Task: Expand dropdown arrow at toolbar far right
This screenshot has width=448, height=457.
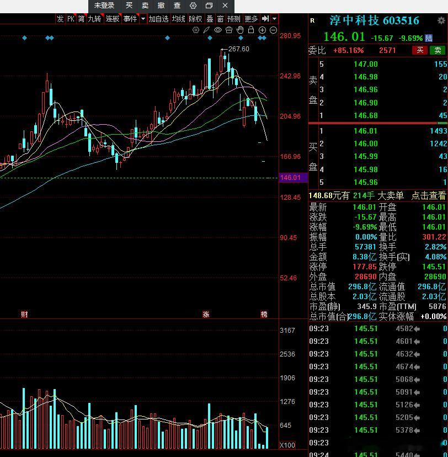Action: [274, 19]
